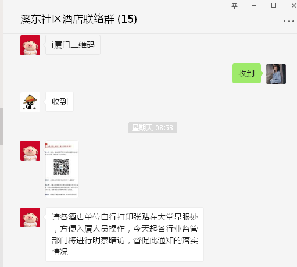Open pig avatar beside i厦门二维码 message
Screen dimensions: 297x267
30,45
